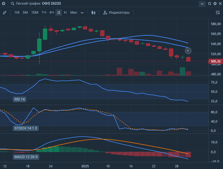Collapse panel with the chevron-up button
The width and height of the screenshot is (223, 169).
[202, 4]
